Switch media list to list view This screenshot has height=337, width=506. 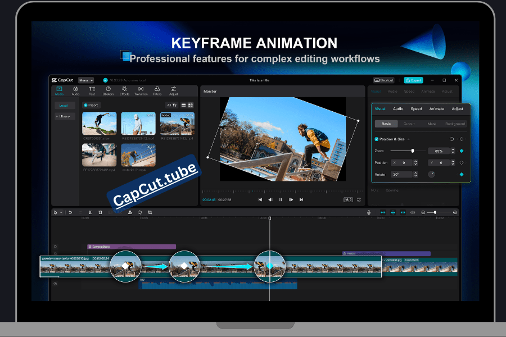184,105
